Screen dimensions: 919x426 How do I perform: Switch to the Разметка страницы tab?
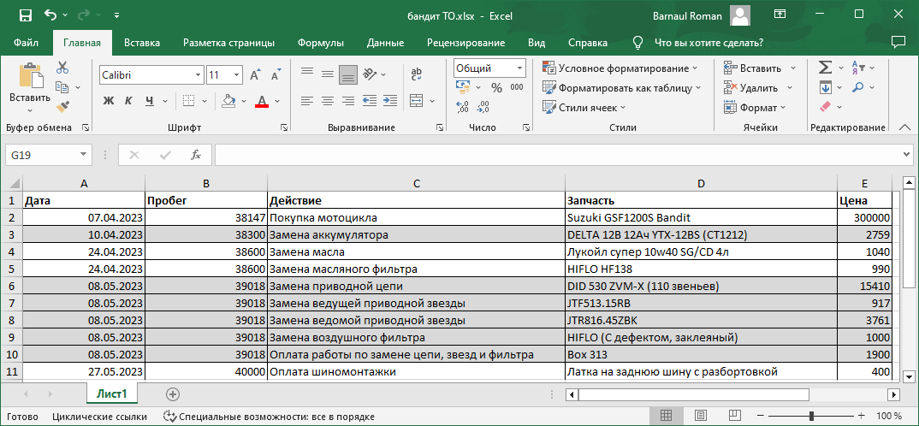228,43
